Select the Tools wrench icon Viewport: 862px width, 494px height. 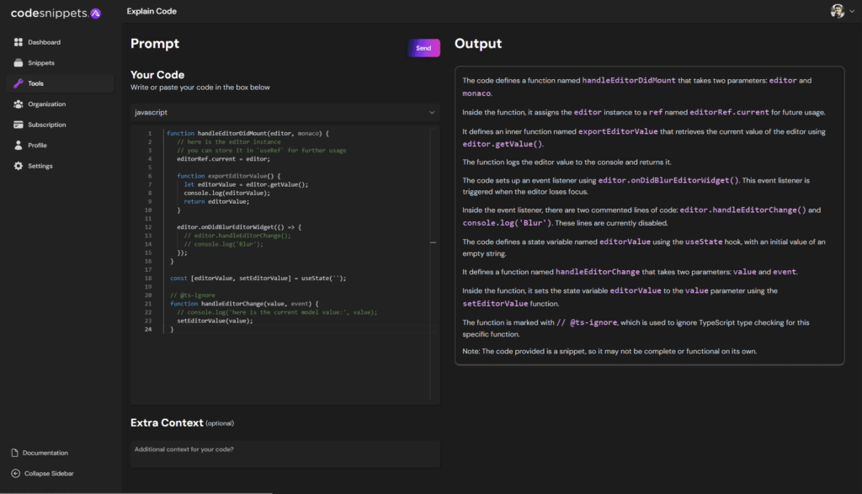19,83
